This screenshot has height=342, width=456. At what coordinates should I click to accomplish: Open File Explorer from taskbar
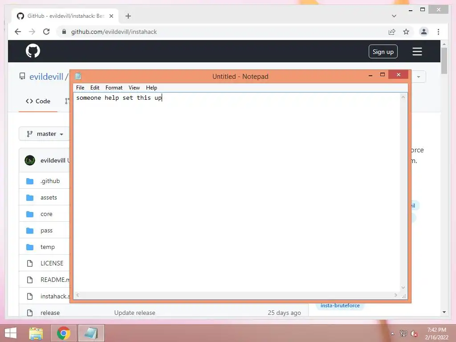tap(36, 333)
